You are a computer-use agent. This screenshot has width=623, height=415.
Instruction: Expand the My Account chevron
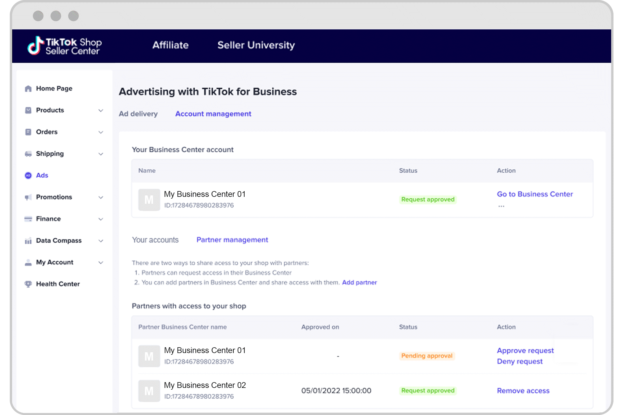point(101,263)
